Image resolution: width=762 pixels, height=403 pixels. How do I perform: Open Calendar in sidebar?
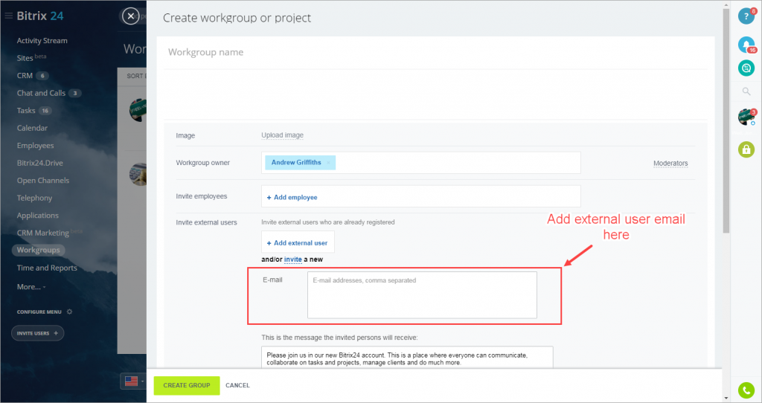pos(32,128)
